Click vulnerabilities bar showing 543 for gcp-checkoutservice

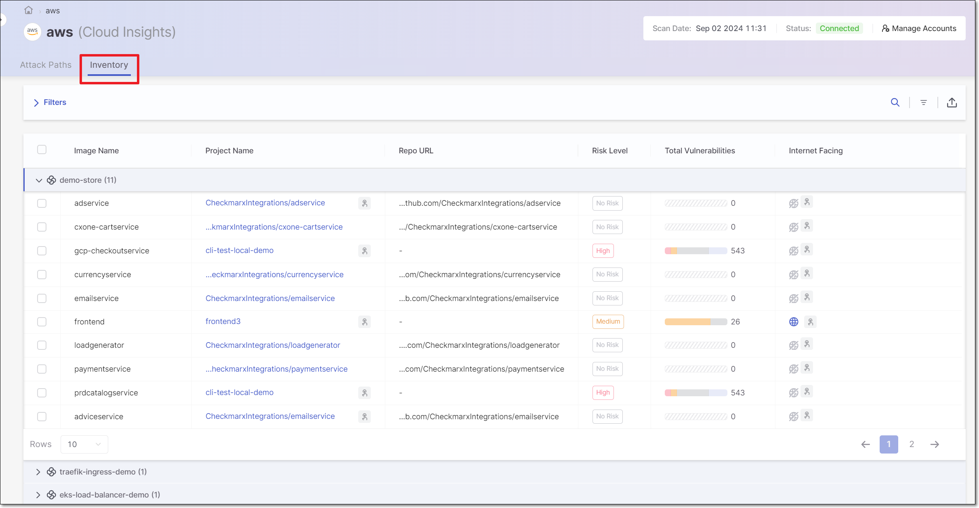click(696, 251)
